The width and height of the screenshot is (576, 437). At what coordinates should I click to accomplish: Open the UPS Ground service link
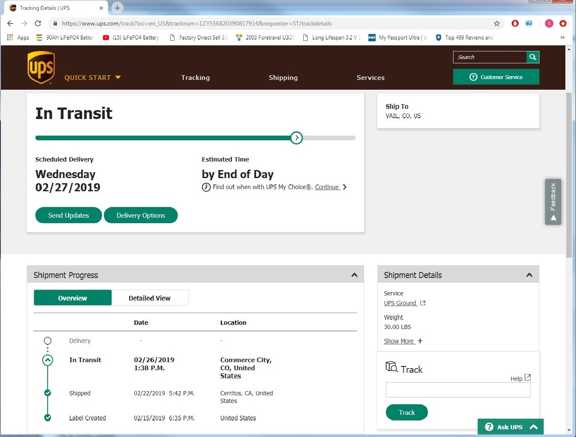[400, 303]
